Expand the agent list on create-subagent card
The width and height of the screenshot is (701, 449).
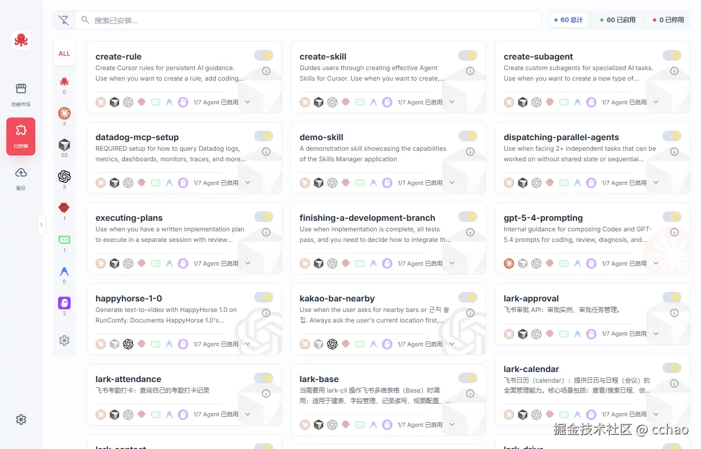coord(656,102)
